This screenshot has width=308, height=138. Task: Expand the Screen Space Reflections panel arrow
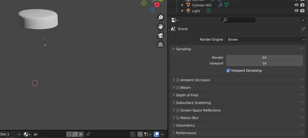pos(174,110)
